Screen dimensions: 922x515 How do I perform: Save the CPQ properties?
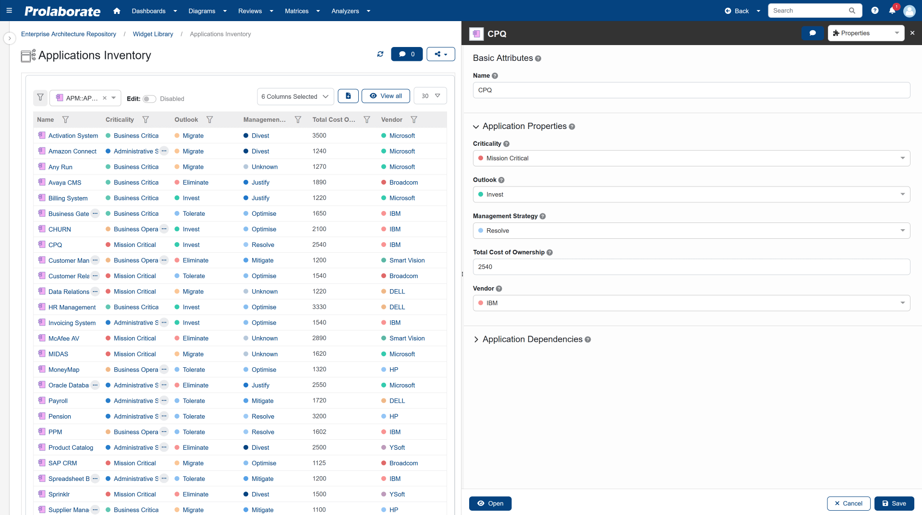894,503
